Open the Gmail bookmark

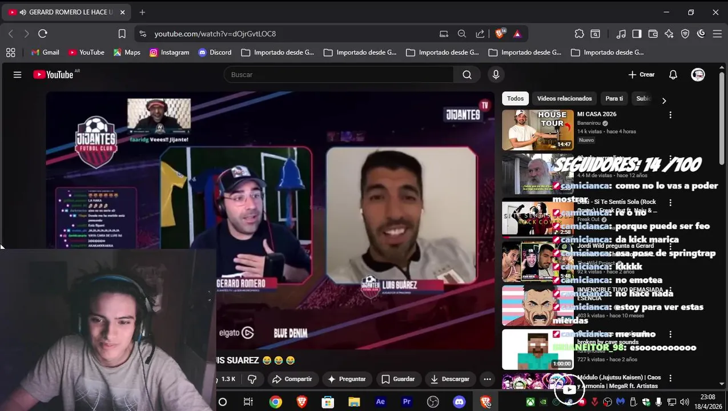pos(45,53)
